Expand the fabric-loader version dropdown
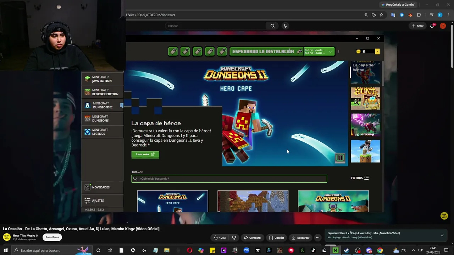454x255 pixels. [x=319, y=51]
